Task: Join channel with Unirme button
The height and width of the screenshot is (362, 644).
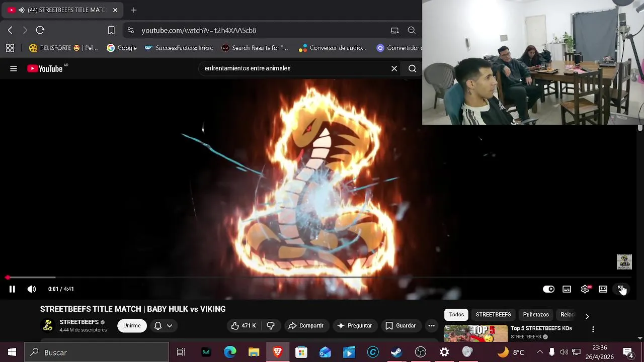Action: coord(132,326)
